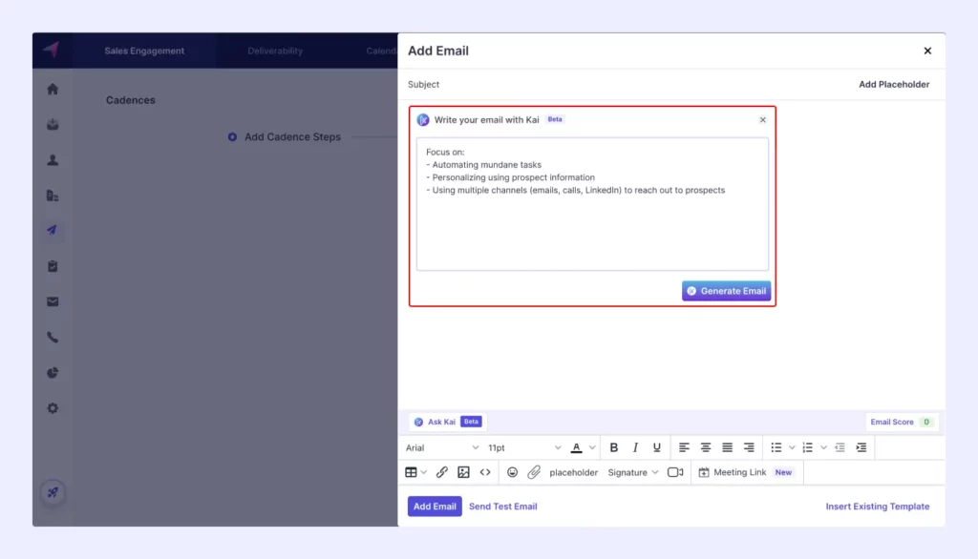Open the phone dialer sidebar icon
The image size is (978, 559).
coord(53,337)
